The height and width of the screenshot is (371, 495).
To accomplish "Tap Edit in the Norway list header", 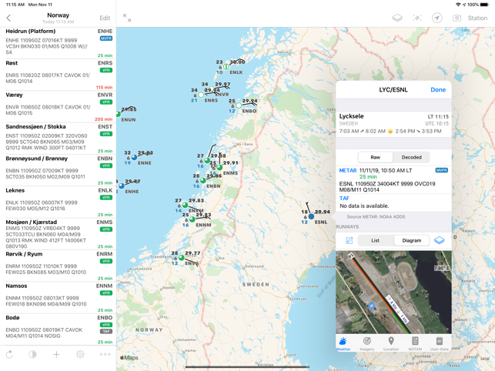I will pos(105,18).
